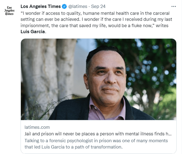Click the bold Luis Garcia name in the tweet
187x154 pixels.
(x=33, y=31)
